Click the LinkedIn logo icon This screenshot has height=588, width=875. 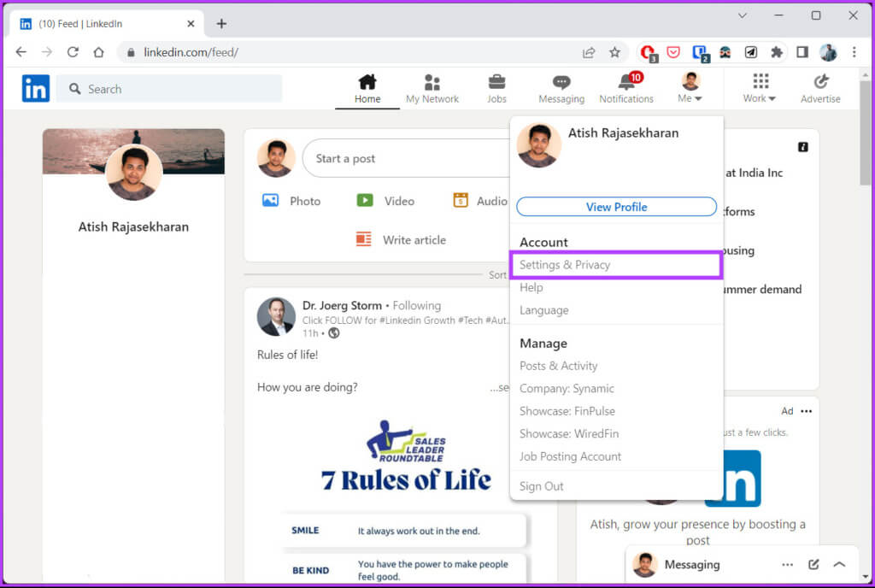tap(36, 89)
